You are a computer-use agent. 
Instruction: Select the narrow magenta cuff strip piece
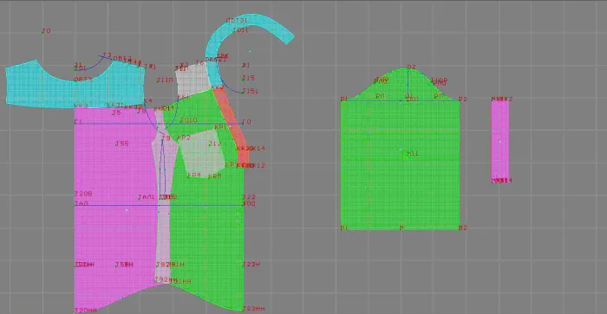click(500, 140)
